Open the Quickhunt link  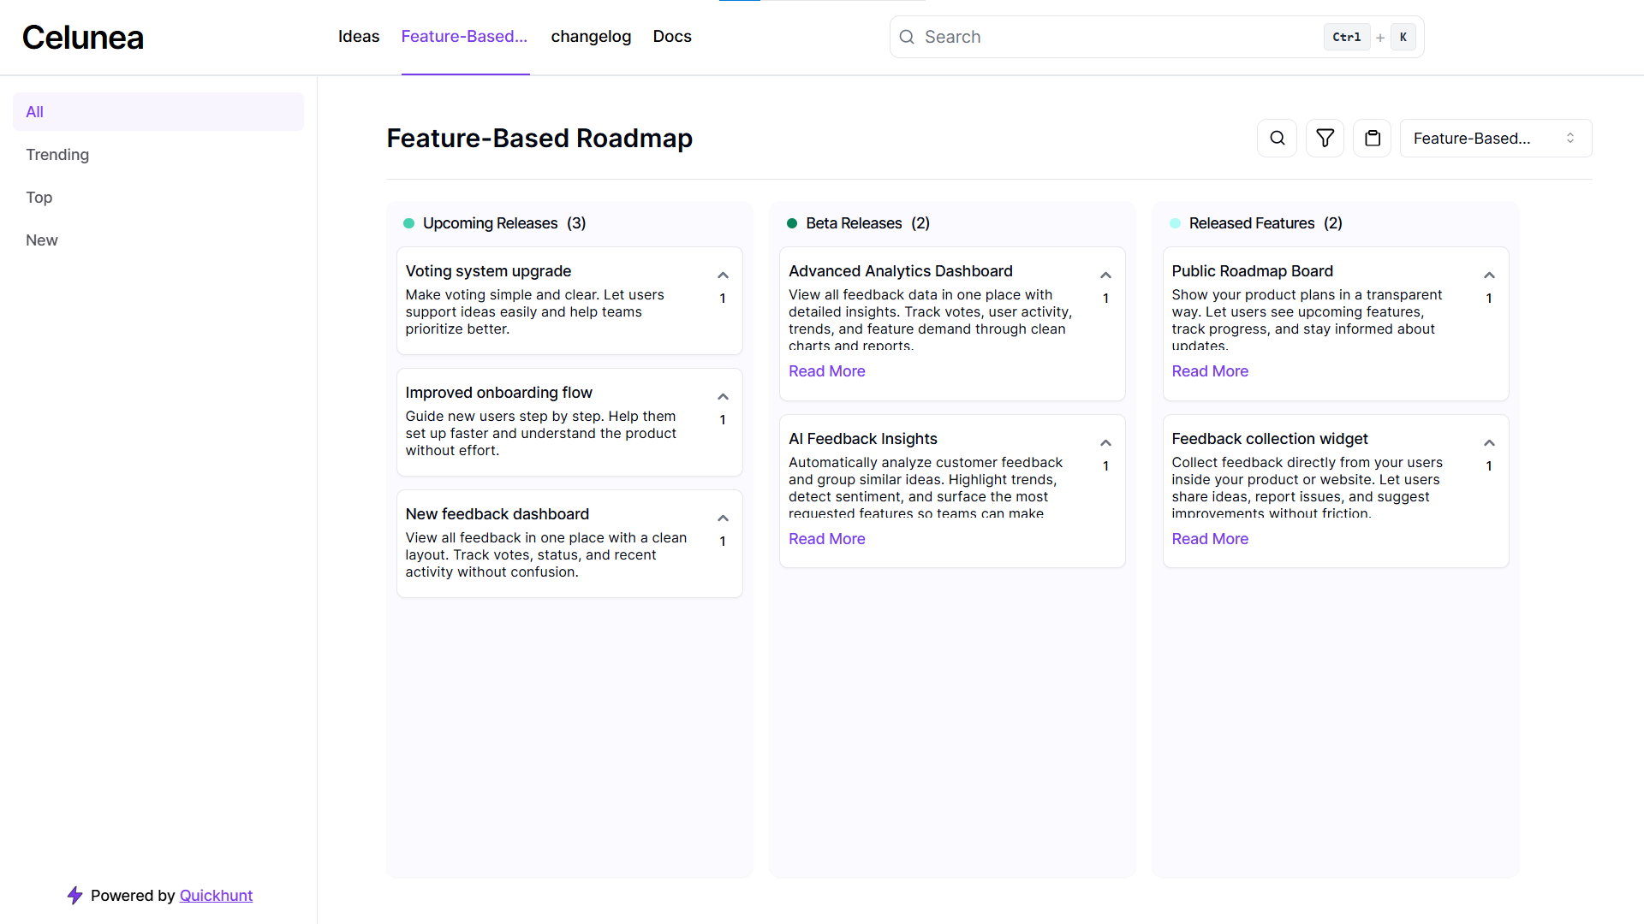(216, 895)
